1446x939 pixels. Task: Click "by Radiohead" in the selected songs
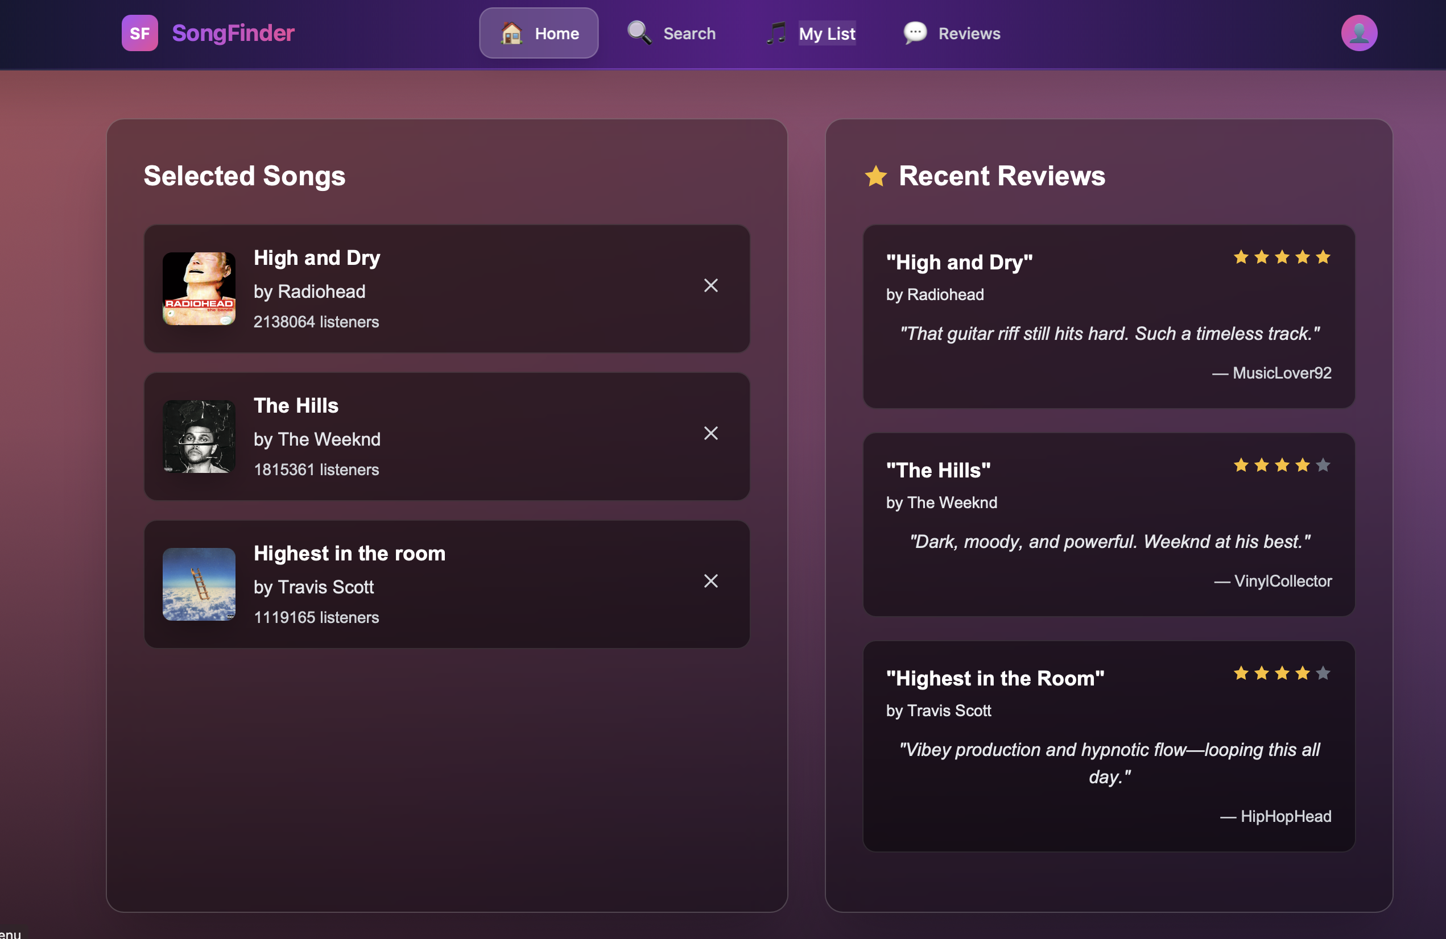[x=309, y=292]
